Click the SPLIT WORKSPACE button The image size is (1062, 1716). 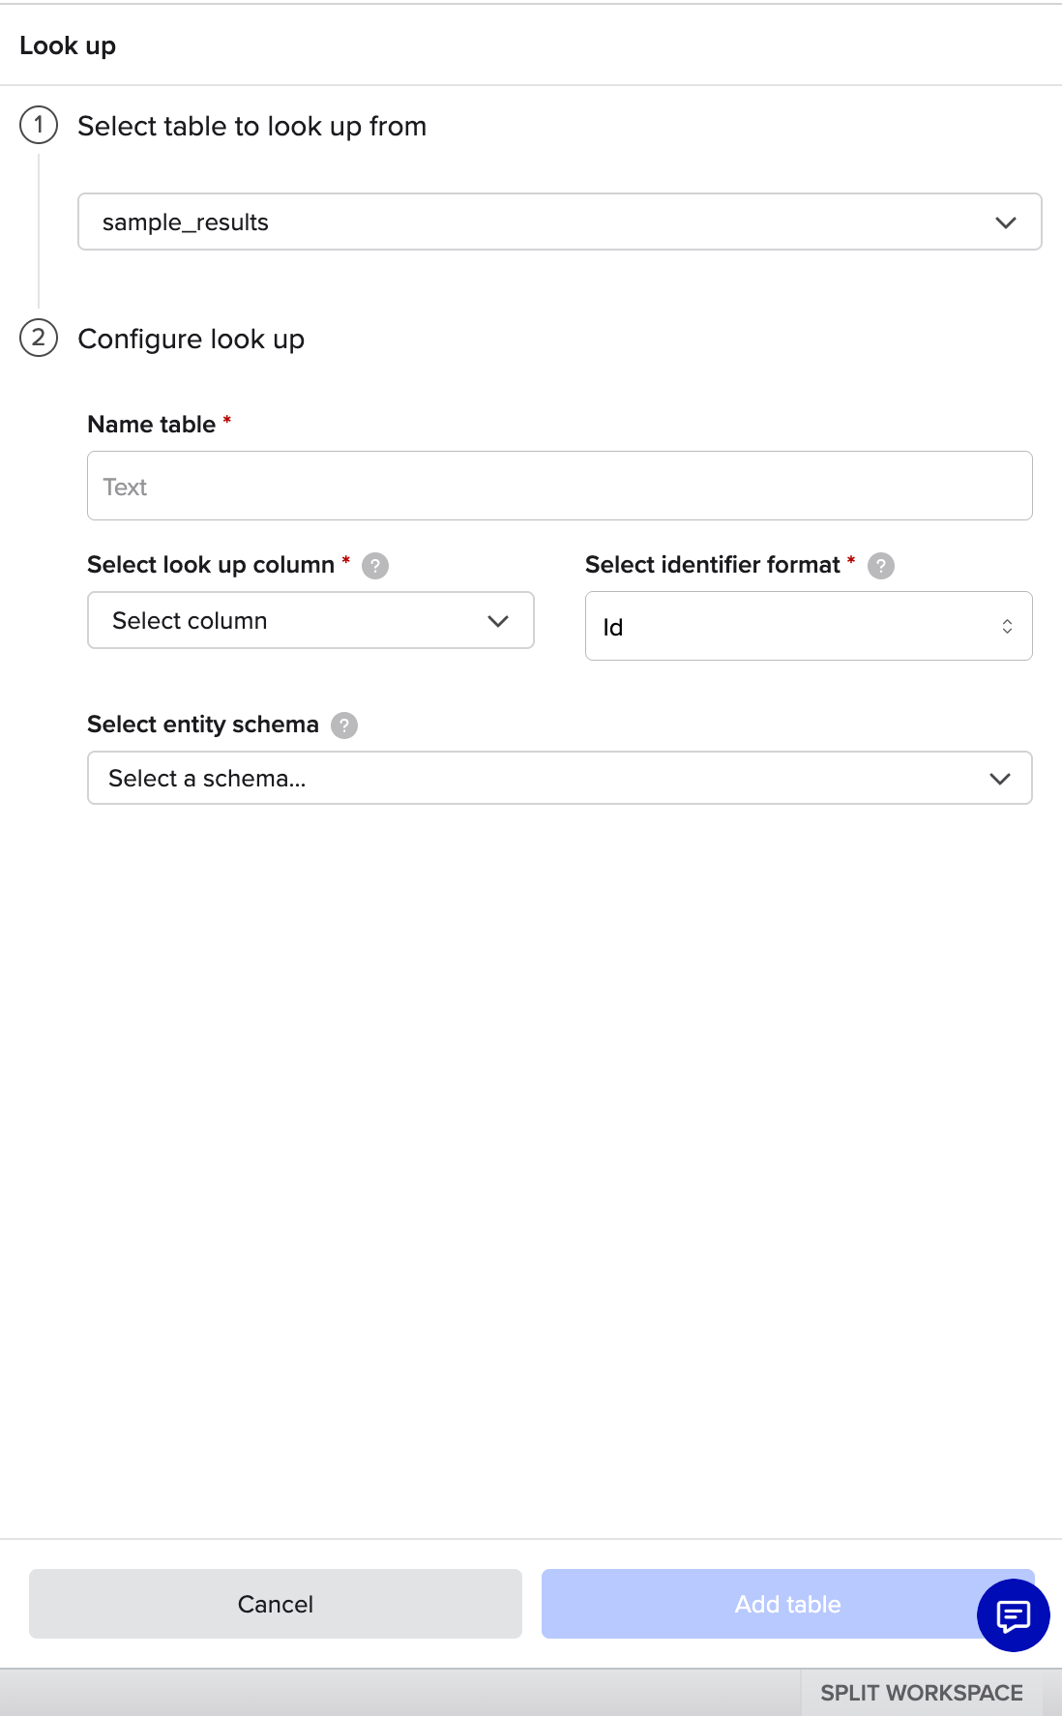coord(922,1693)
